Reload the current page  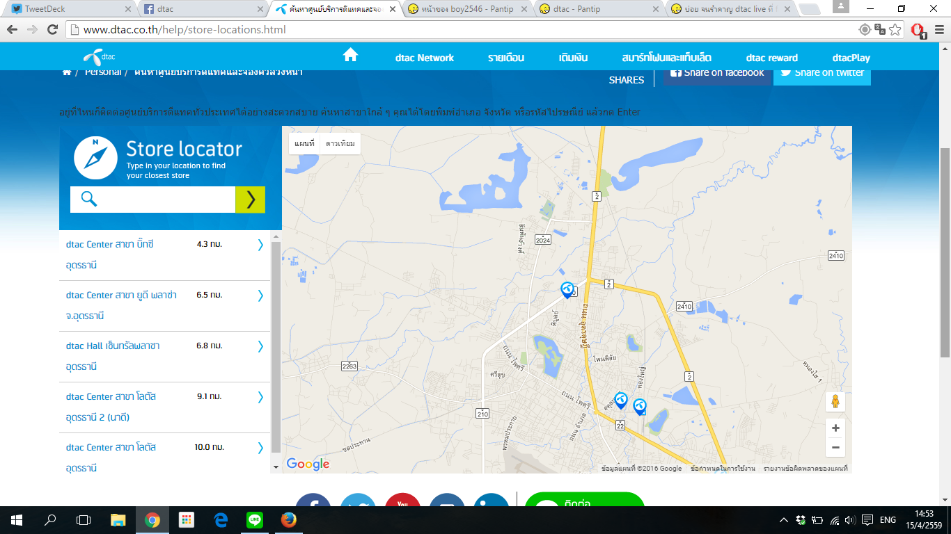coord(52,30)
